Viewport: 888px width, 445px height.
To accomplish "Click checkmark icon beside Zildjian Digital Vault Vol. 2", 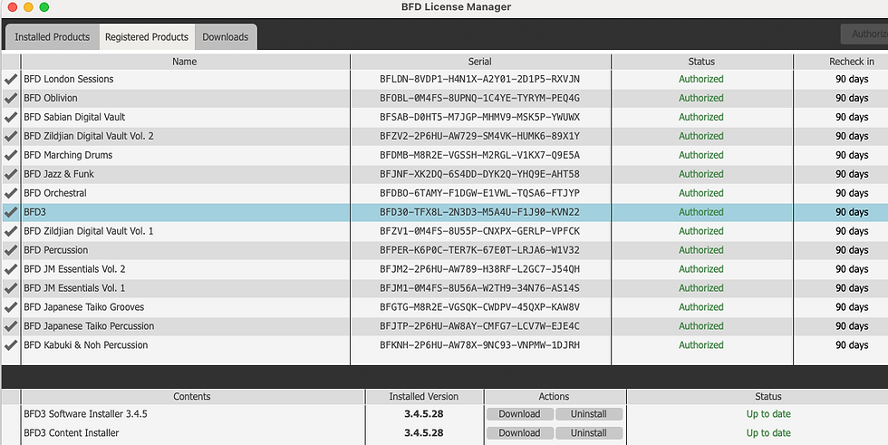I will tap(10, 137).
